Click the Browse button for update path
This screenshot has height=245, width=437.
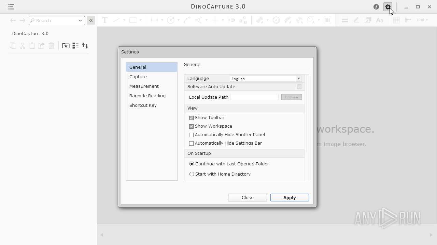pos(291,97)
